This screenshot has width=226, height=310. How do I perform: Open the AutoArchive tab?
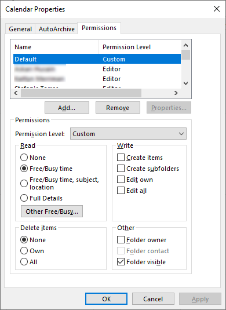pos(57,29)
